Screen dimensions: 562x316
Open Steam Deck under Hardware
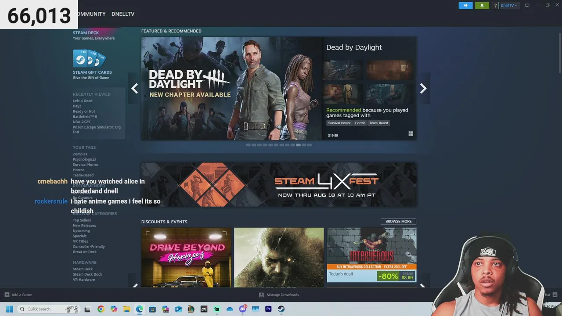pyautogui.click(x=83, y=269)
